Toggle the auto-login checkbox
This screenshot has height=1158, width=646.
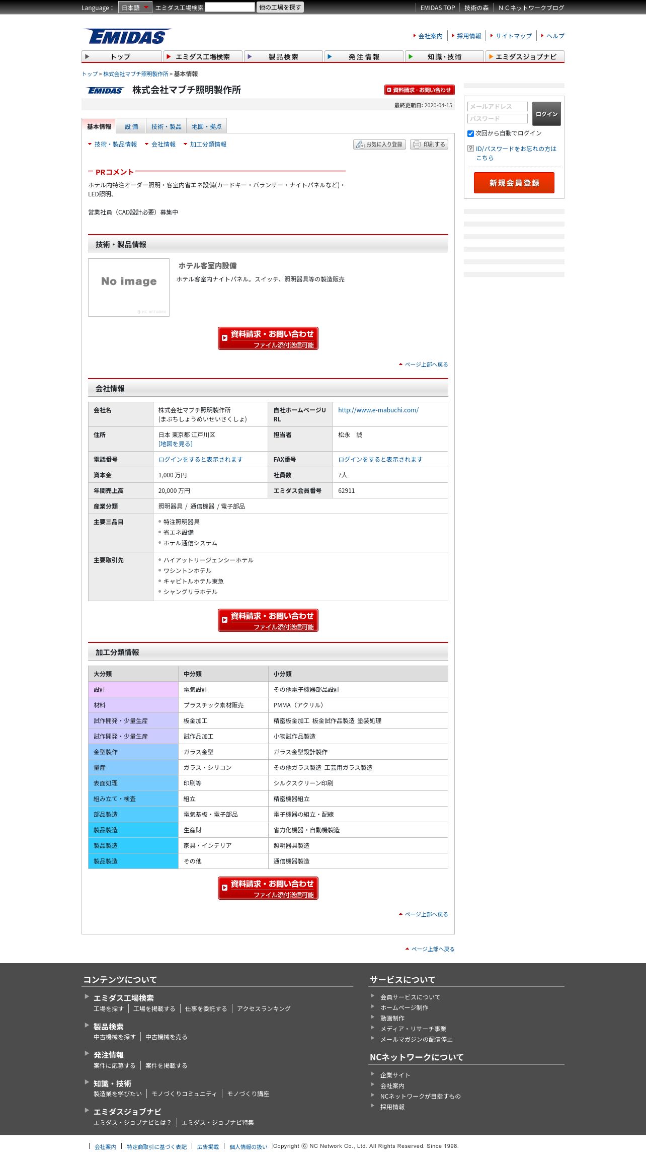coord(470,133)
